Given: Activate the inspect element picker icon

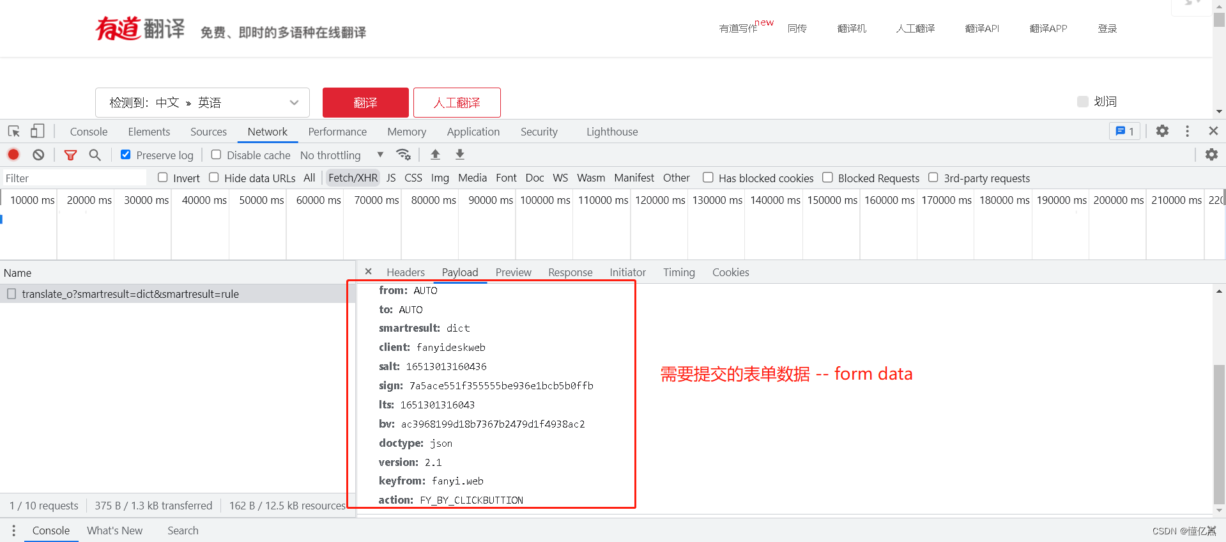Looking at the screenshot, I should coord(14,131).
